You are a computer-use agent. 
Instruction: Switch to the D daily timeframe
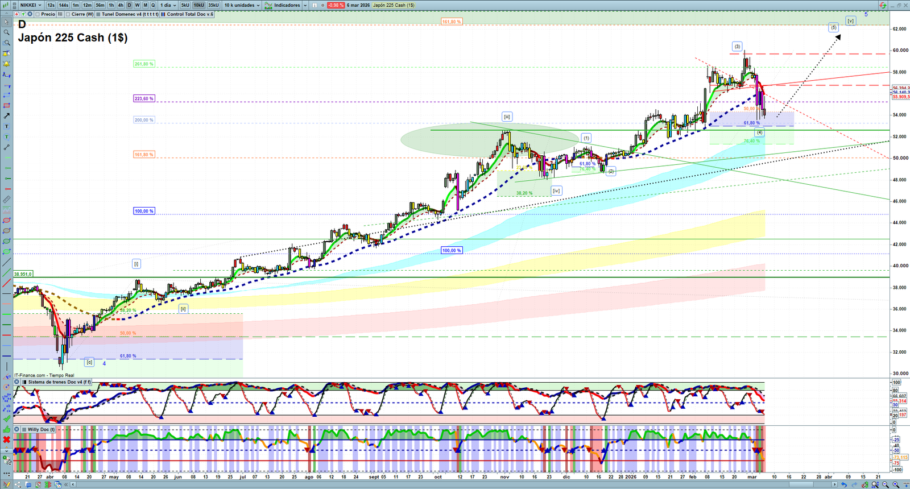129,5
